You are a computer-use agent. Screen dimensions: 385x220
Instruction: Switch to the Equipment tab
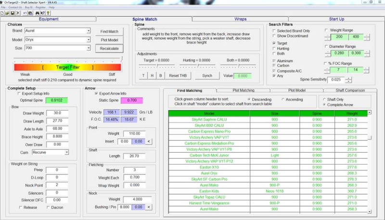tap(49, 19)
